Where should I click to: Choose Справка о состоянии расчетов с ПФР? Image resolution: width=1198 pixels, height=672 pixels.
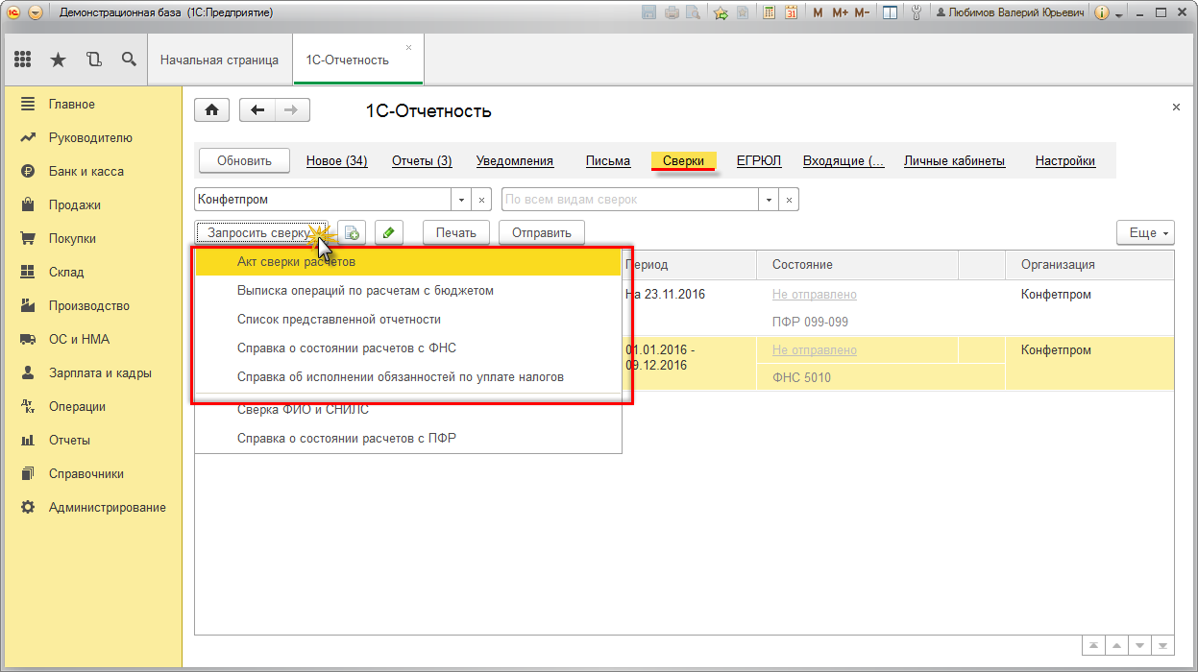pos(346,439)
